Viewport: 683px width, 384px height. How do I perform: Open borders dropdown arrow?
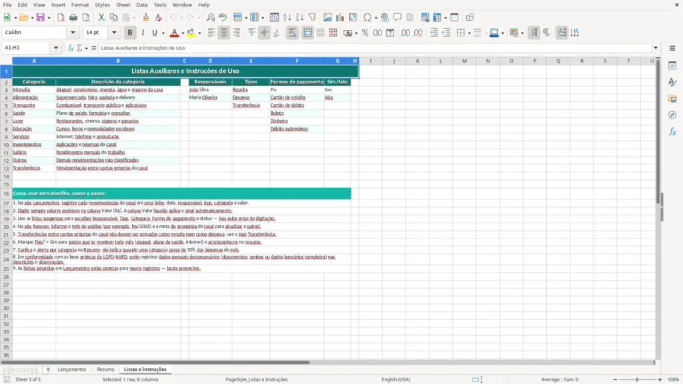tap(469, 33)
